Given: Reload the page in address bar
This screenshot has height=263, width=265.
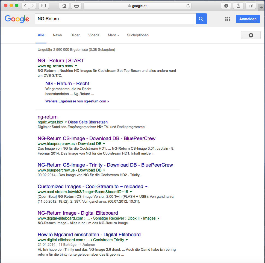Looking at the screenshot, I should point(188,6).
